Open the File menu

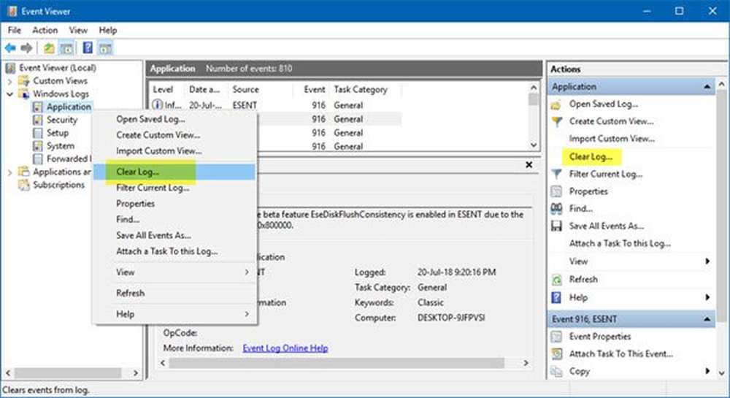15,30
